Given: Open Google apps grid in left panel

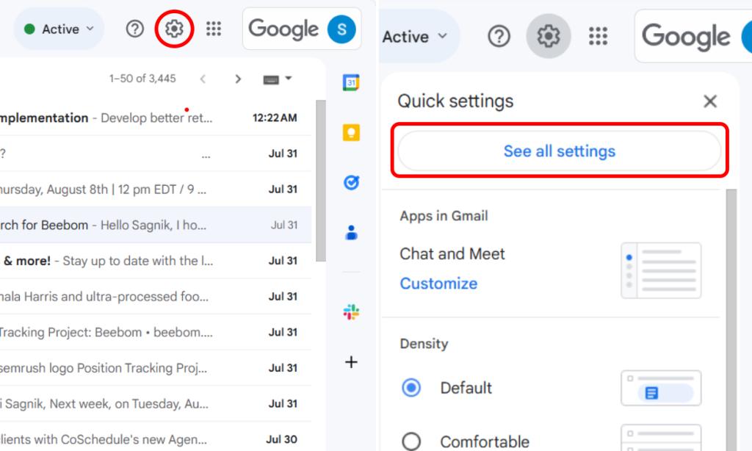Looking at the screenshot, I should point(214,29).
